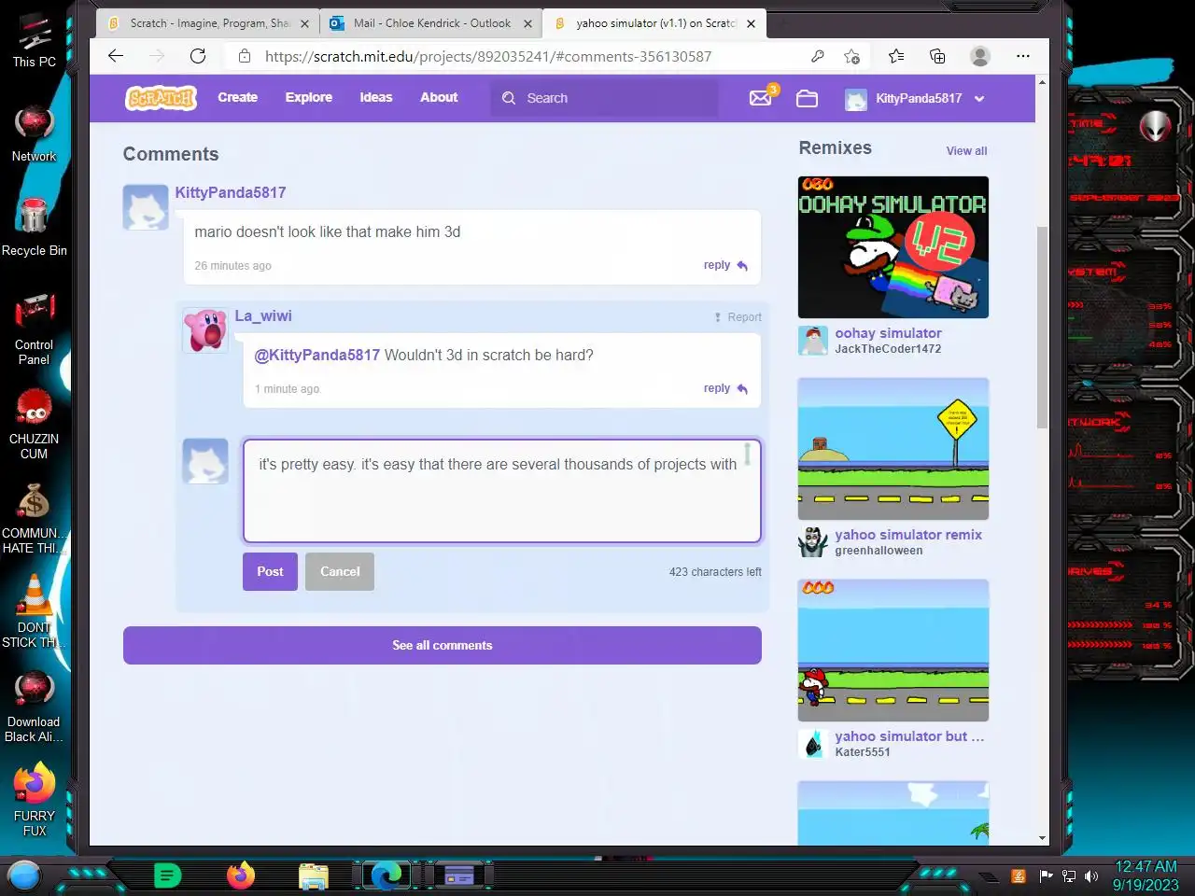Switch to Mail - Chloe Kendrick Outlook tab
The height and width of the screenshot is (896, 1195).
pos(431,23)
